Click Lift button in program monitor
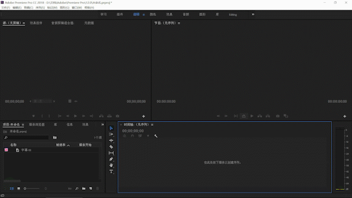 click(260, 116)
